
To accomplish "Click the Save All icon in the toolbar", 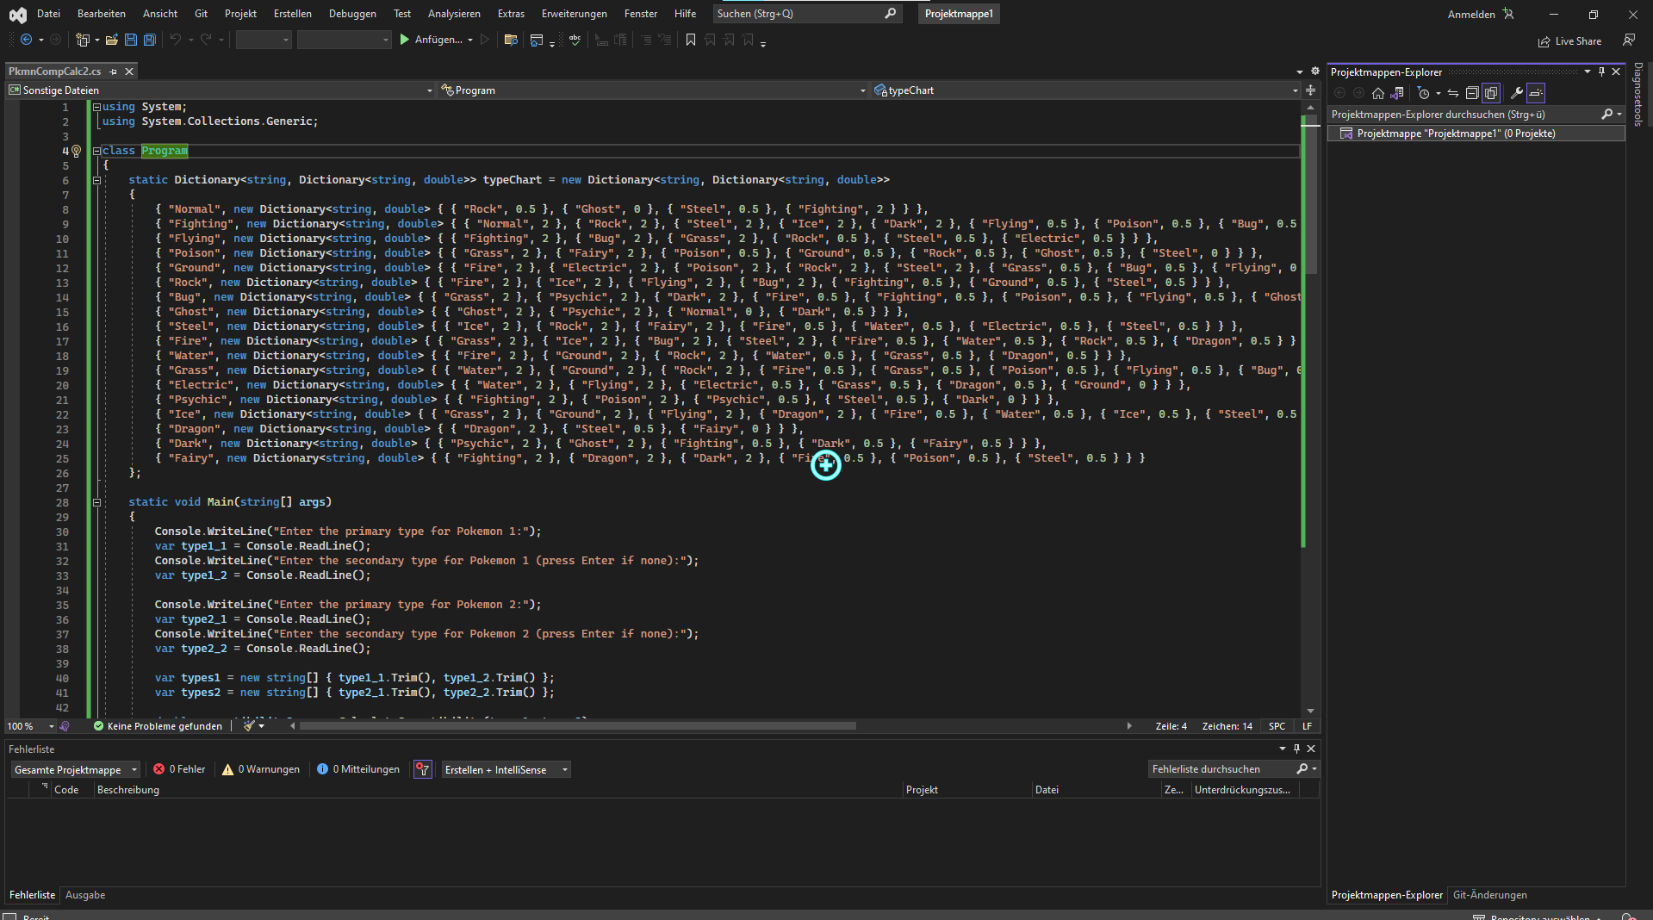I will [x=149, y=40].
